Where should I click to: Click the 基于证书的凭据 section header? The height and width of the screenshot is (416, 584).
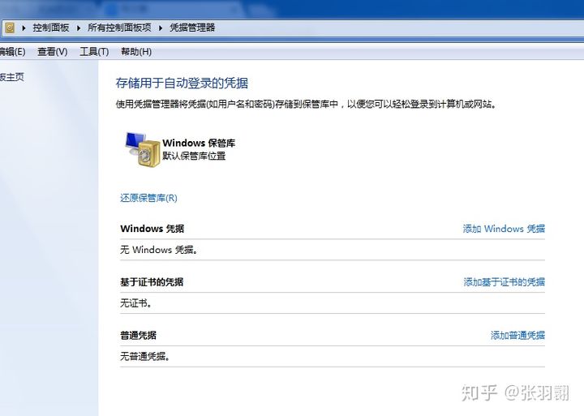point(152,282)
